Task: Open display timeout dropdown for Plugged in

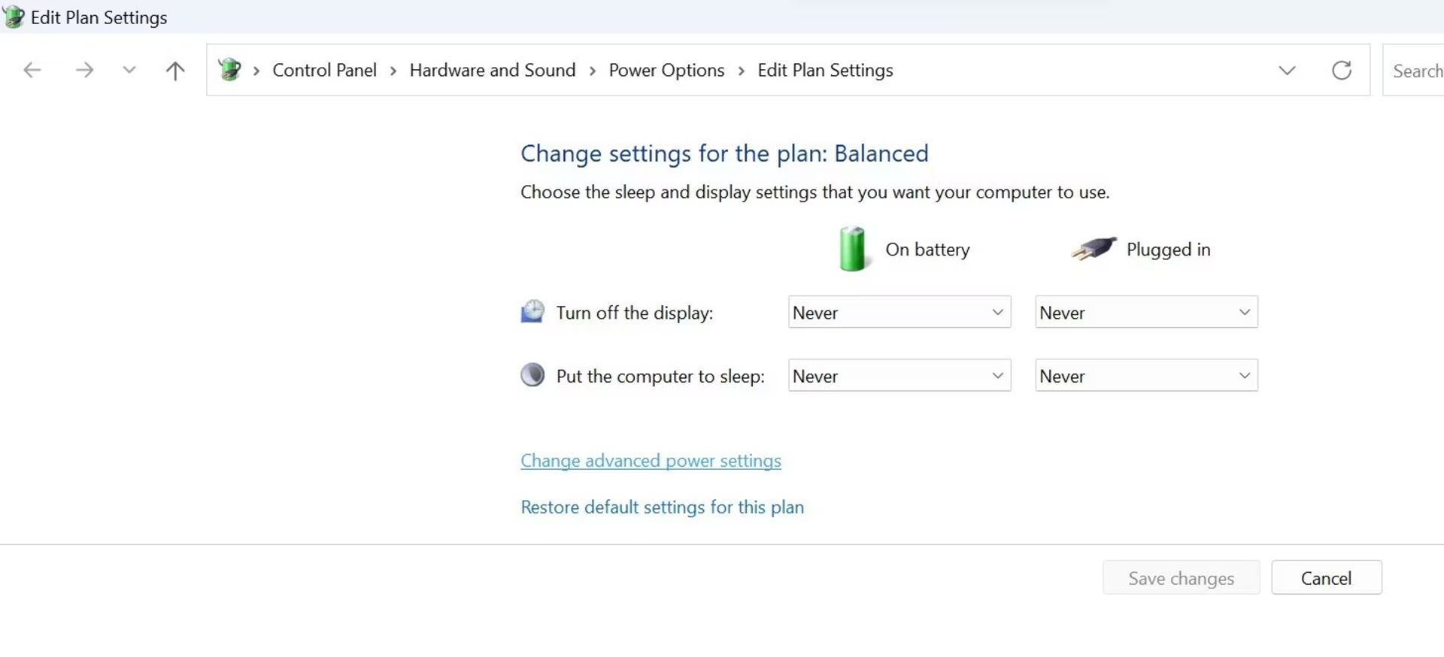Action: click(x=1145, y=312)
